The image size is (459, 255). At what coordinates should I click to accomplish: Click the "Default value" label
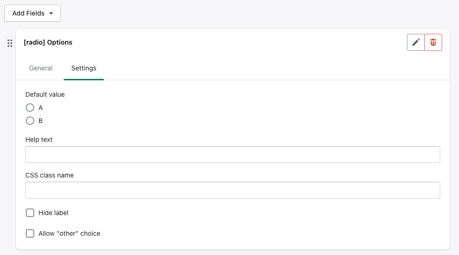click(x=45, y=94)
